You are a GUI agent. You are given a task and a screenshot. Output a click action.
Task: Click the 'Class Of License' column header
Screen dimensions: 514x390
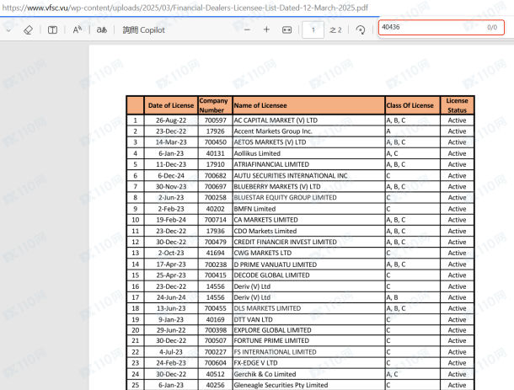pos(413,105)
